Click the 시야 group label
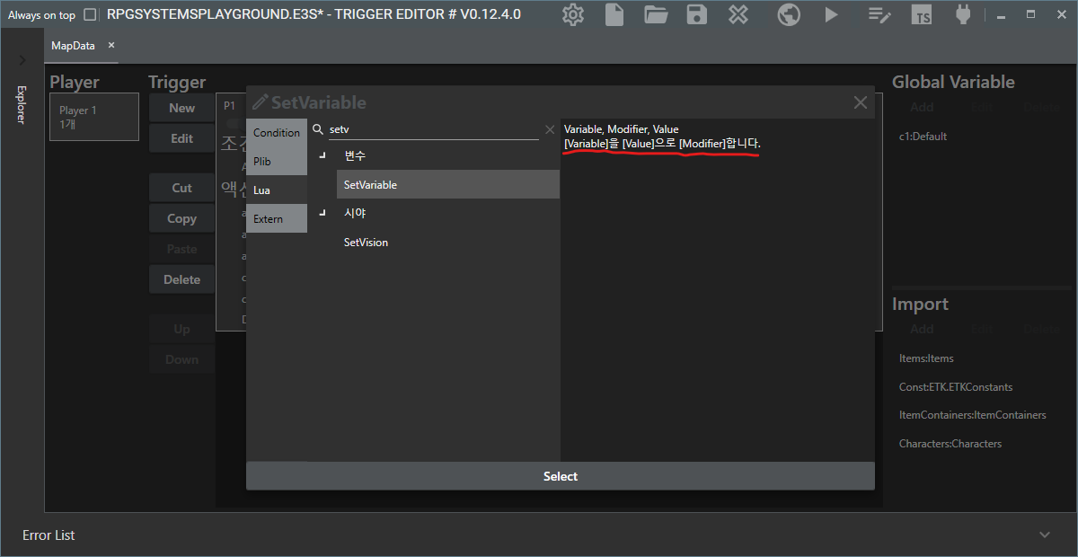Screen dimensions: 1078x557 click(x=355, y=214)
